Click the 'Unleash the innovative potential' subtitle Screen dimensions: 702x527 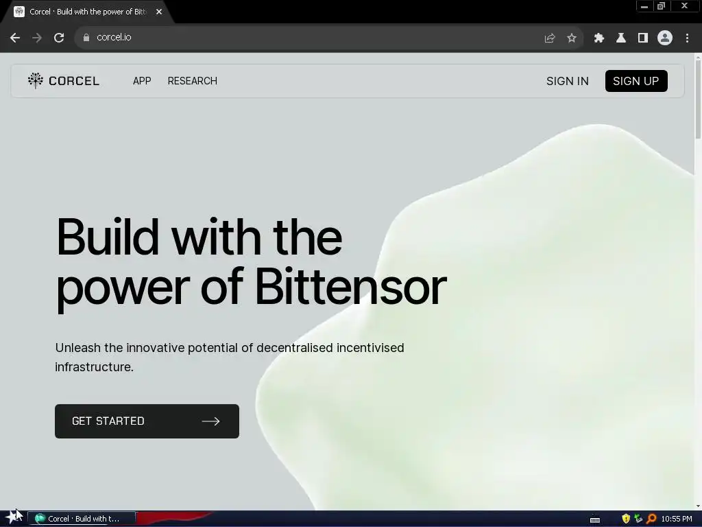[230, 357]
